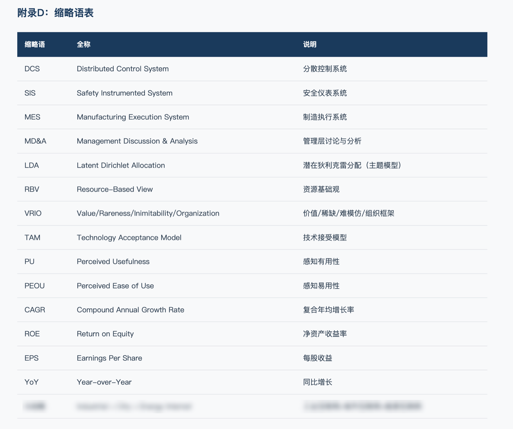Select the MD&A abbreviation cell
This screenshot has width=513, height=429.
36,141
